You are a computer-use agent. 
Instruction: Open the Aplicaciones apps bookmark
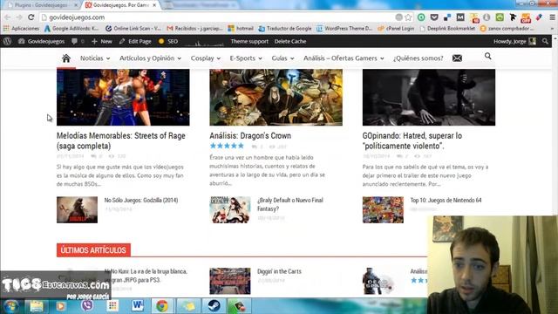click(21, 28)
